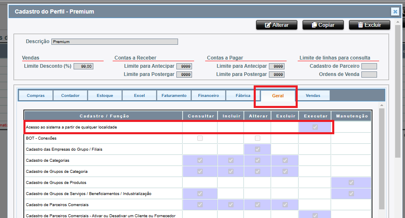
Task: Switch to the Compras tab
Action: tap(35, 96)
